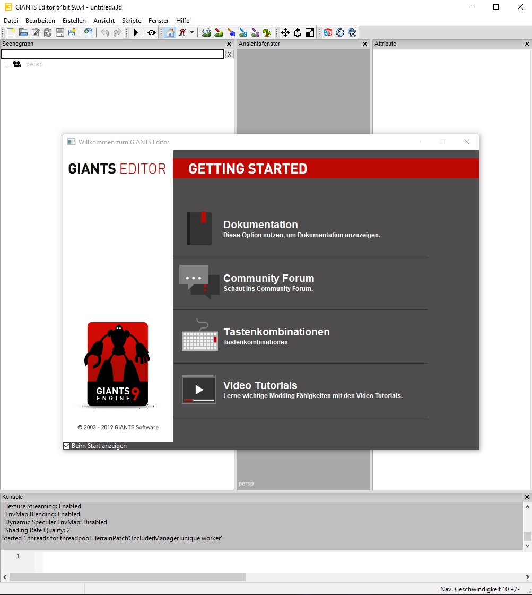Screen dimensions: 532x595
Task: Toggle the eye visibility icon in the toolbar
Action: pos(152,32)
